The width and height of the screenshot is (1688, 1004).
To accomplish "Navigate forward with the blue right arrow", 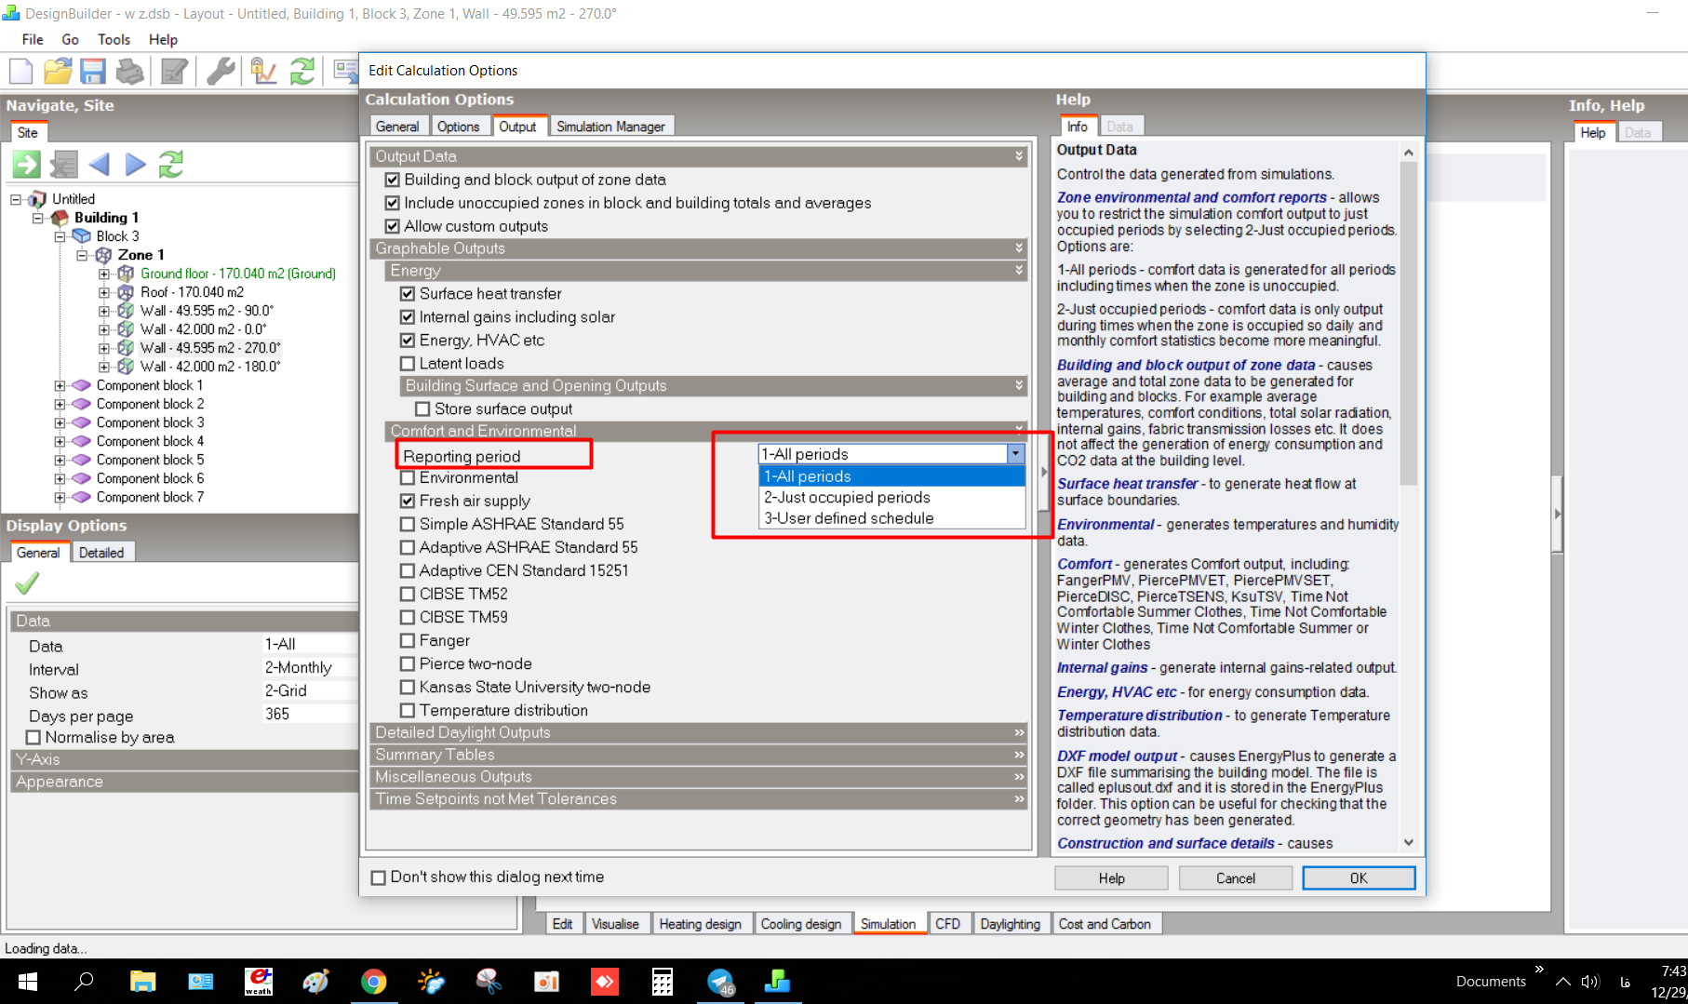I will [135, 165].
